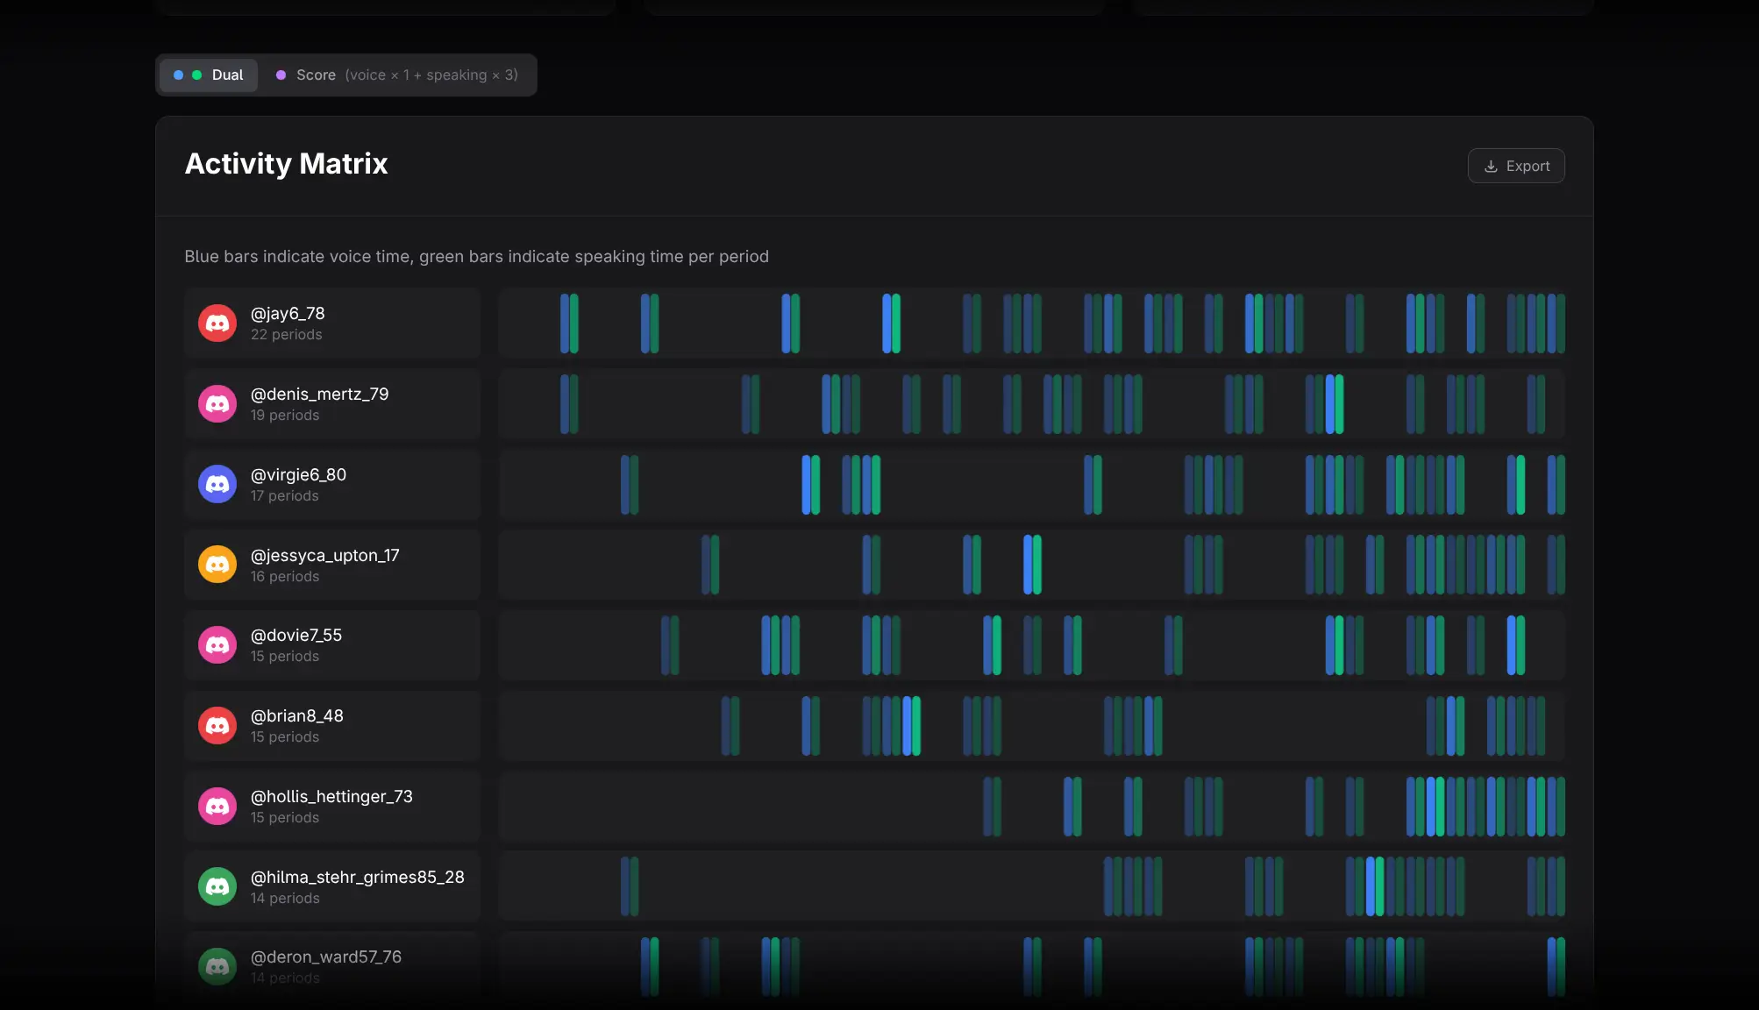The image size is (1759, 1010).
Task: Select the @virgie6_80 username text
Action: [298, 474]
